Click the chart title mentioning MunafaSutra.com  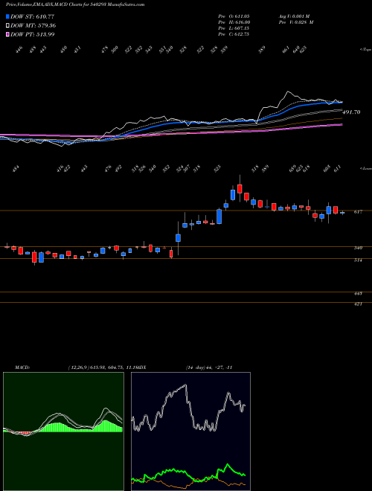click(x=75, y=5)
